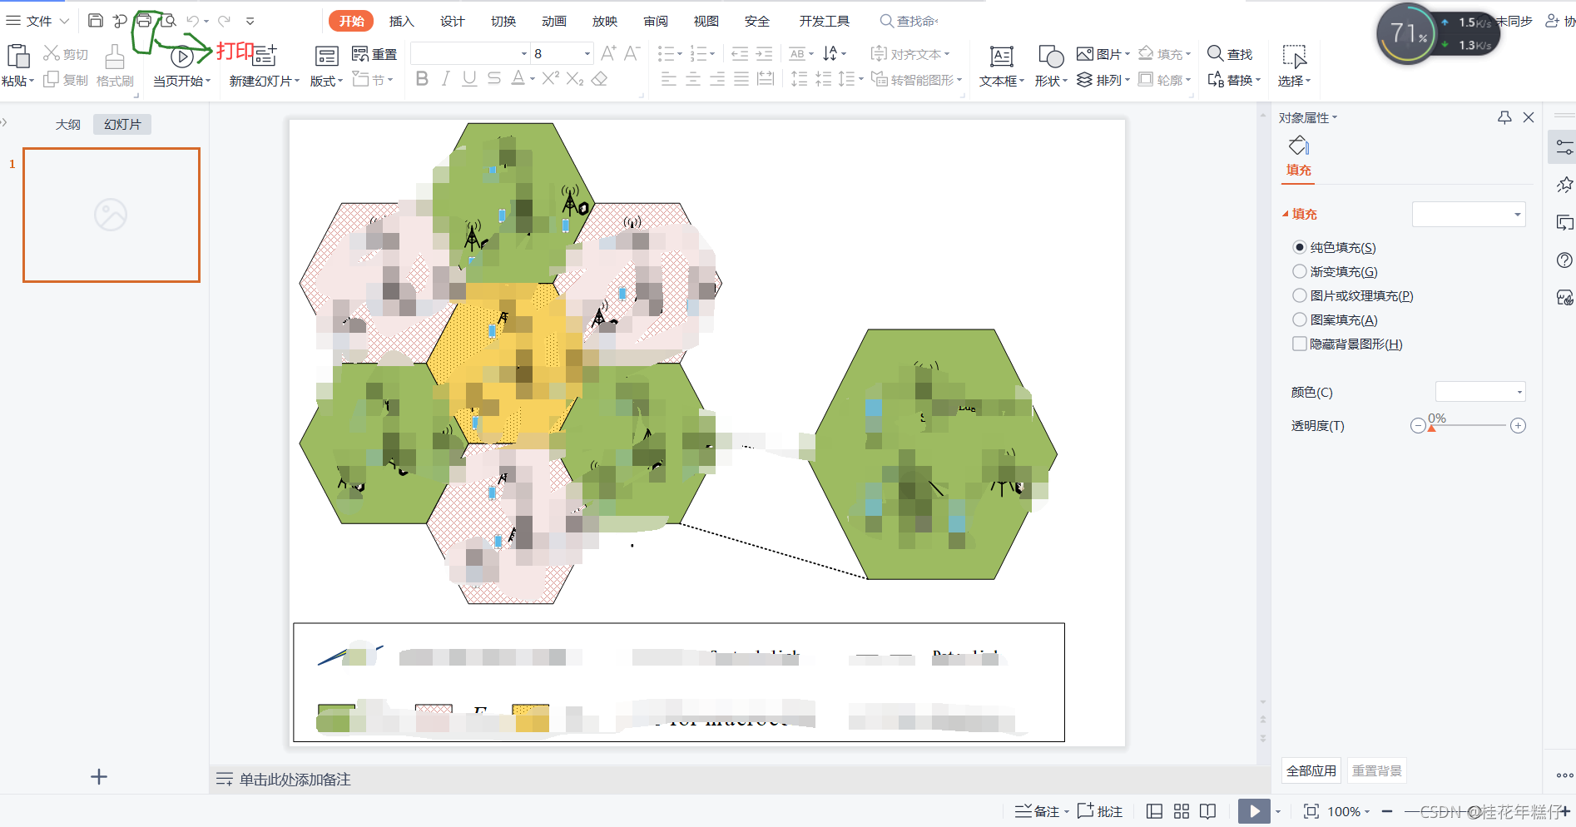Click transparency decrease minus button
1576x827 pixels.
1418,425
